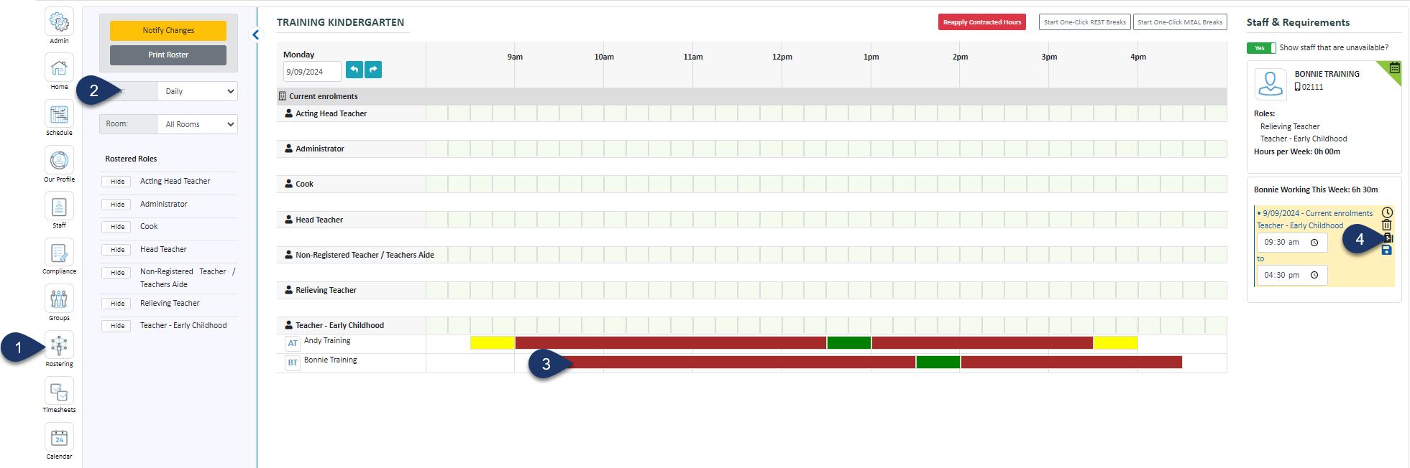The width and height of the screenshot is (1410, 468).
Task: Click Bonnie Training's profile avatar
Action: tap(1271, 83)
